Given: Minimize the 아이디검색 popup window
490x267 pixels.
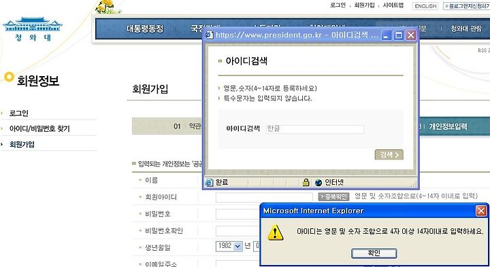Looking at the screenshot, I should pos(387,35).
